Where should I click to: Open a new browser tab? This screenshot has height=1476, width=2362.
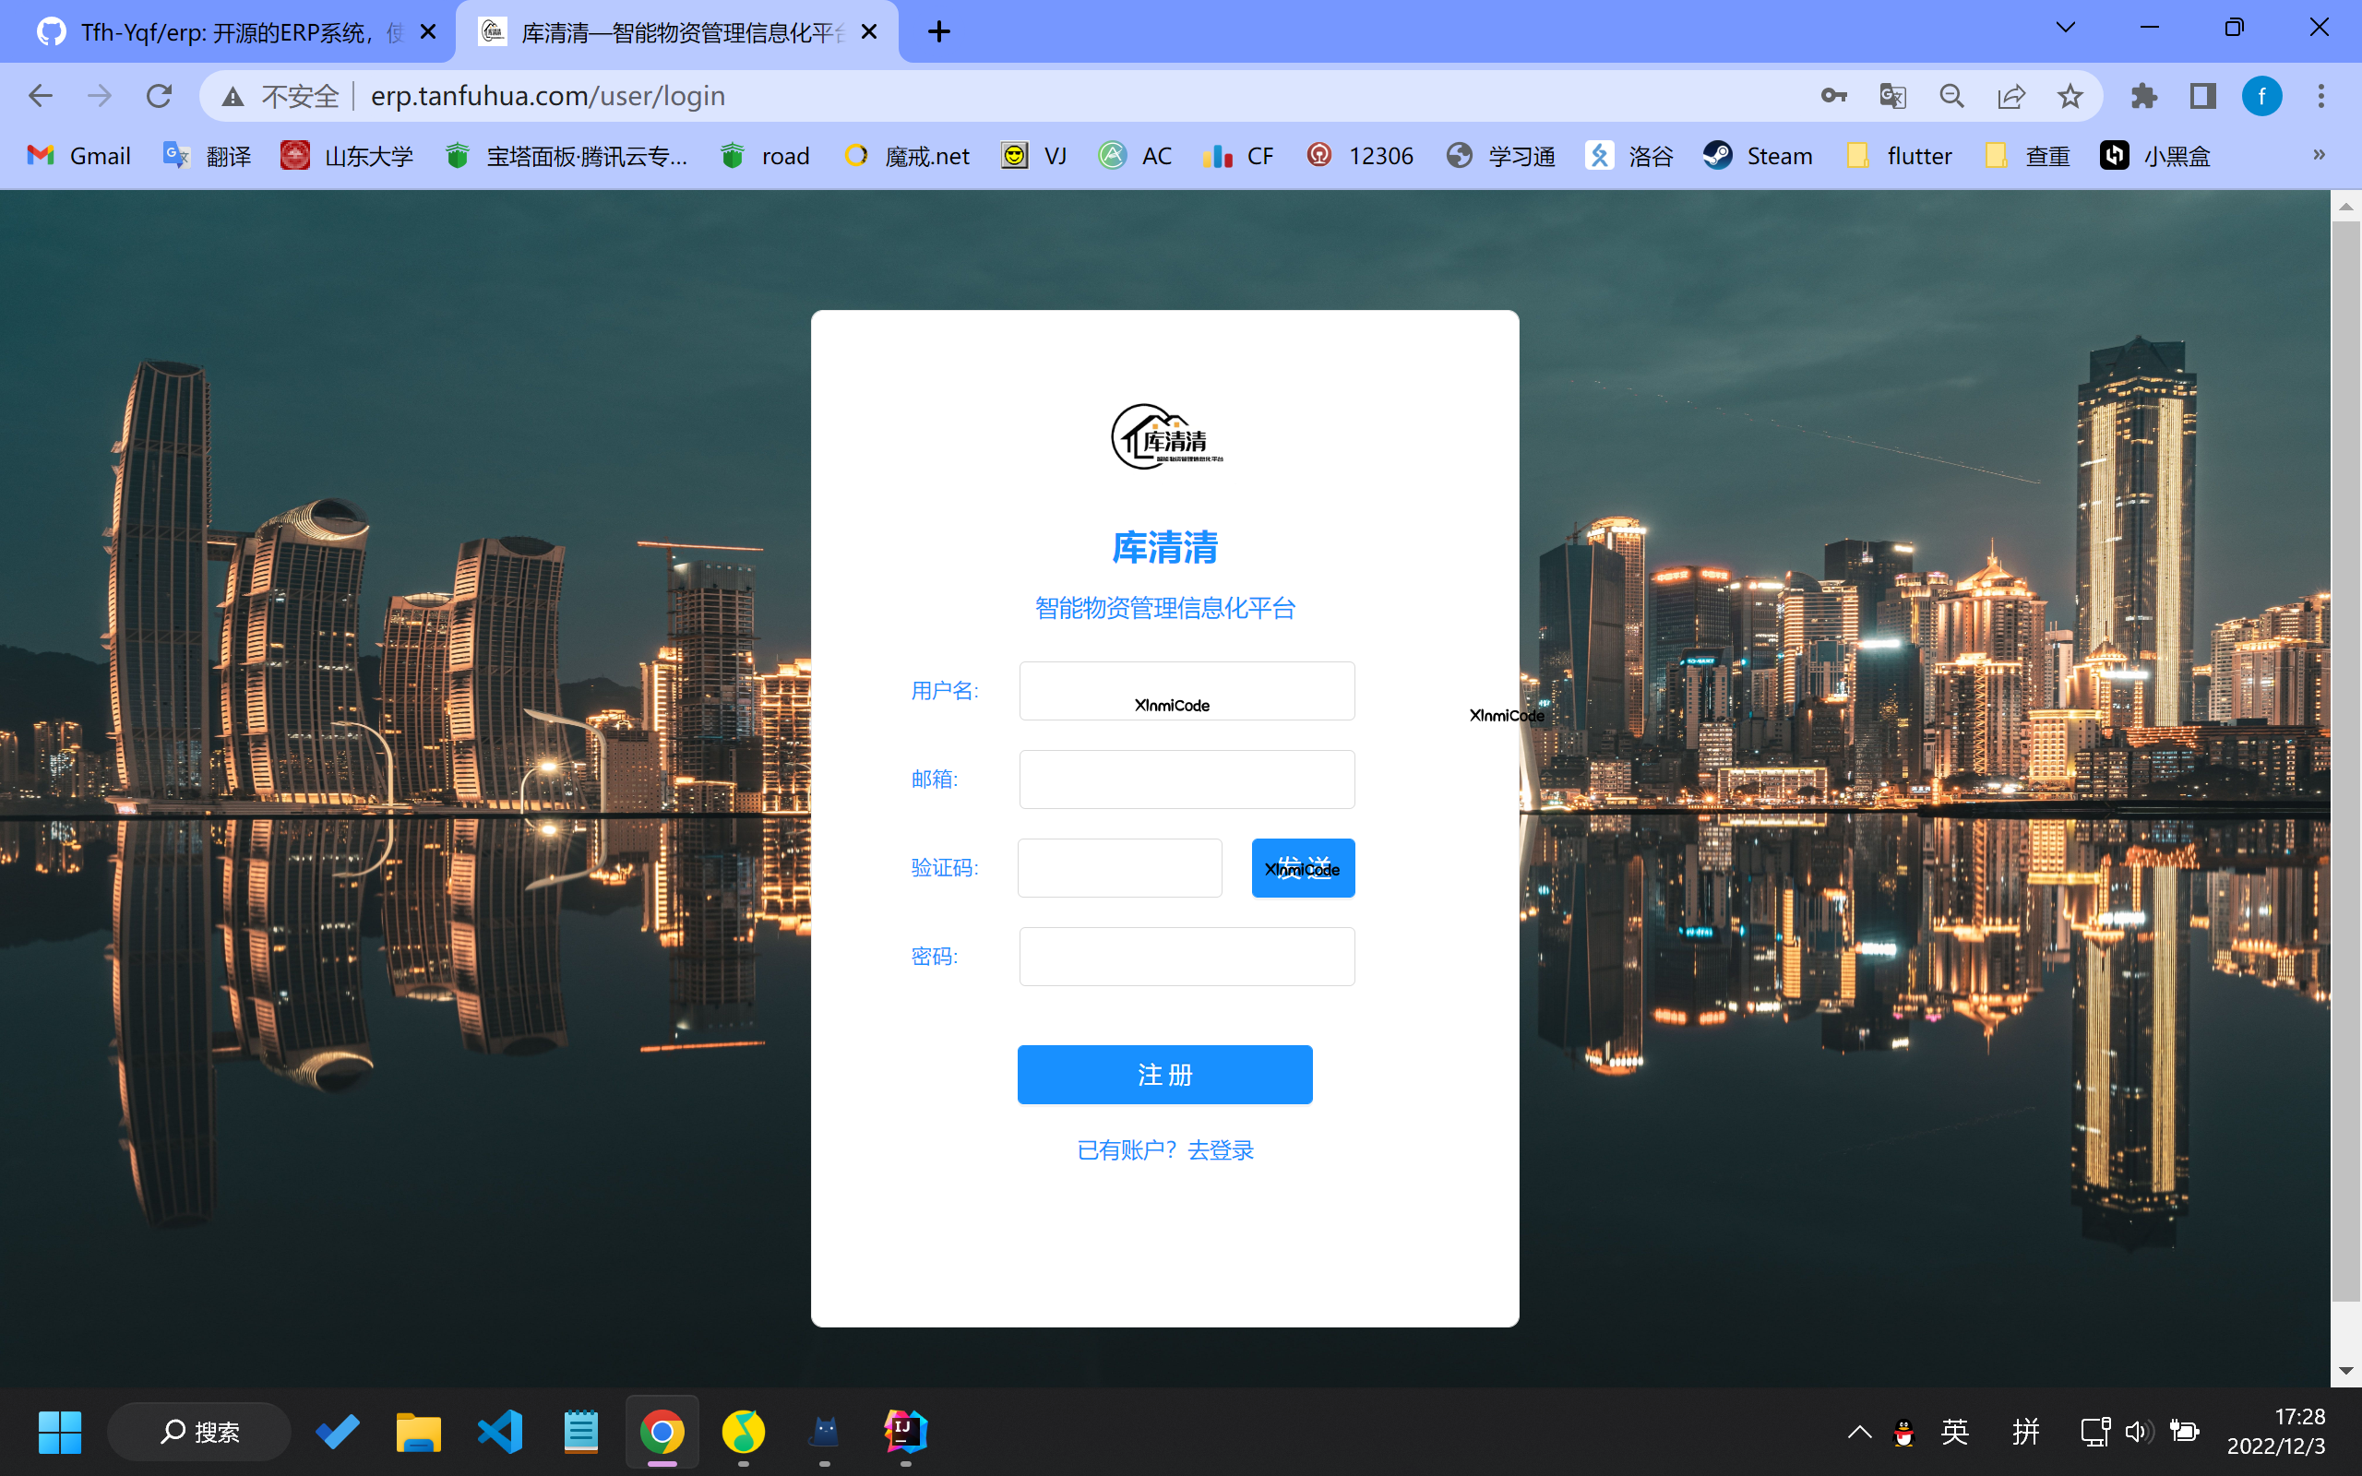pos(938,31)
